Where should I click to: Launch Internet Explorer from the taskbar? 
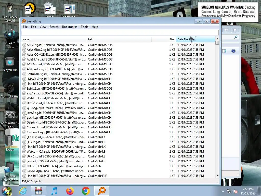click(x=23, y=191)
